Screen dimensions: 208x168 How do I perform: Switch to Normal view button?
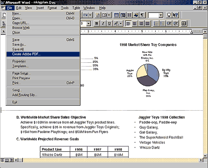tap(2, 160)
